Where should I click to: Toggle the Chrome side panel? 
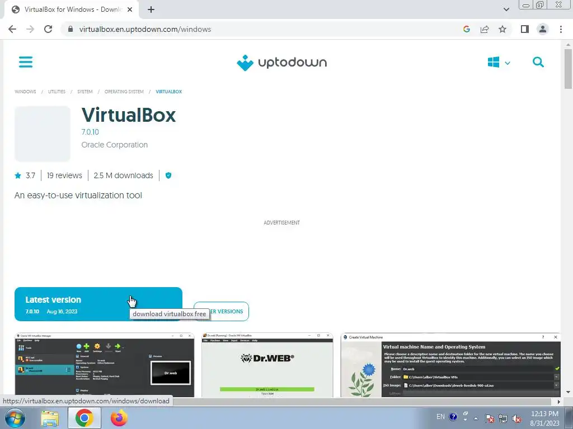[x=525, y=29]
